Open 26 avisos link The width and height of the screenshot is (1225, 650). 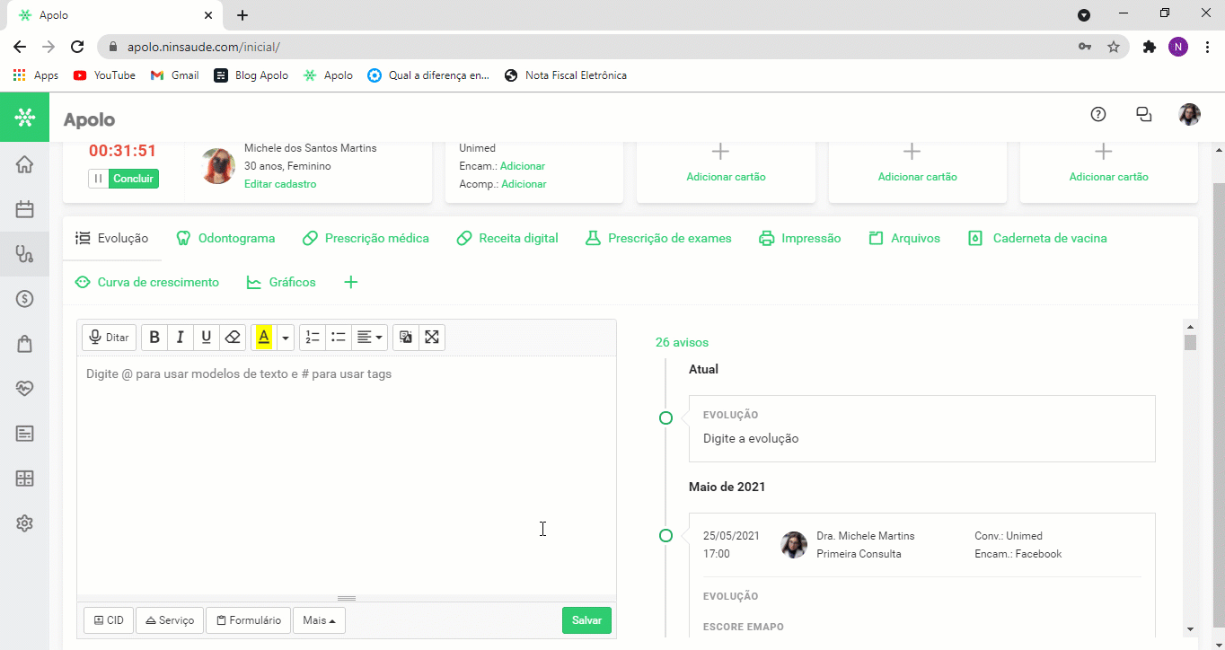(x=682, y=342)
